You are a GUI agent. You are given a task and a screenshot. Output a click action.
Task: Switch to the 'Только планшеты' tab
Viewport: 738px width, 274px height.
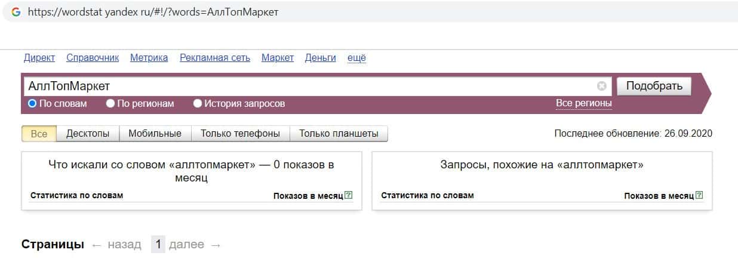339,134
